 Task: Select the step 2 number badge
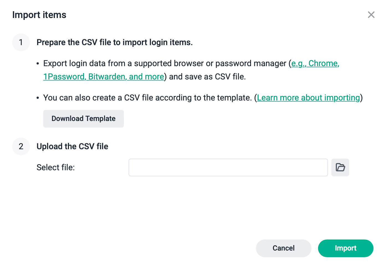21,146
